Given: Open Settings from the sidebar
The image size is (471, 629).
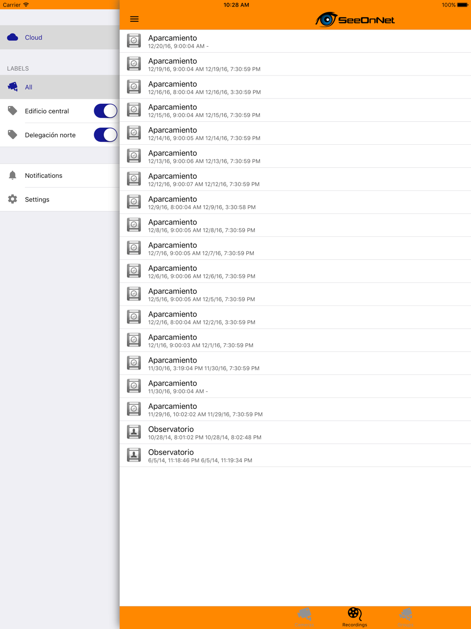Looking at the screenshot, I should 60,199.
